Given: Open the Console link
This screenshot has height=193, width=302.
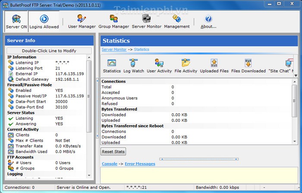Looking at the screenshot, I should (x=110, y=164).
